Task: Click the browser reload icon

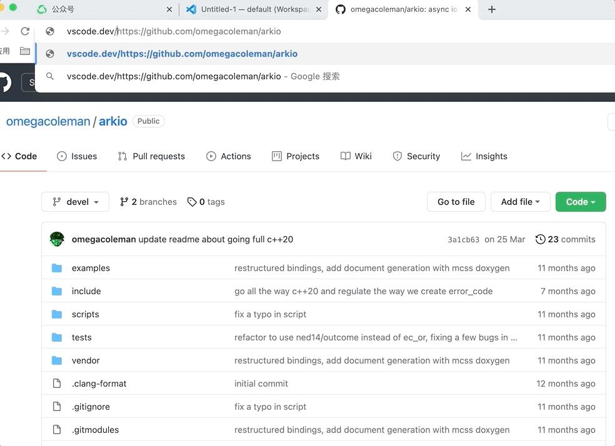Action: tap(25, 31)
